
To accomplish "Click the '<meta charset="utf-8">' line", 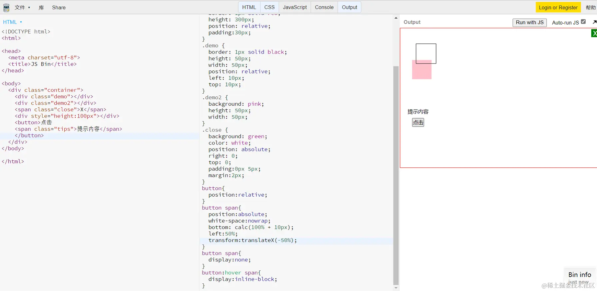I will (44, 57).
